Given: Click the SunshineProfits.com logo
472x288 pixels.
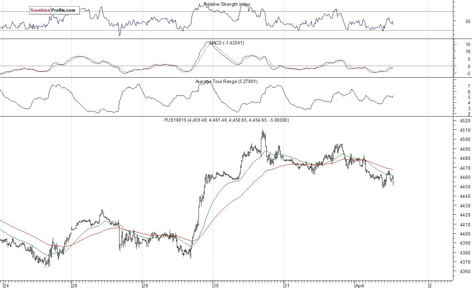Looking at the screenshot, I should 54,11.
